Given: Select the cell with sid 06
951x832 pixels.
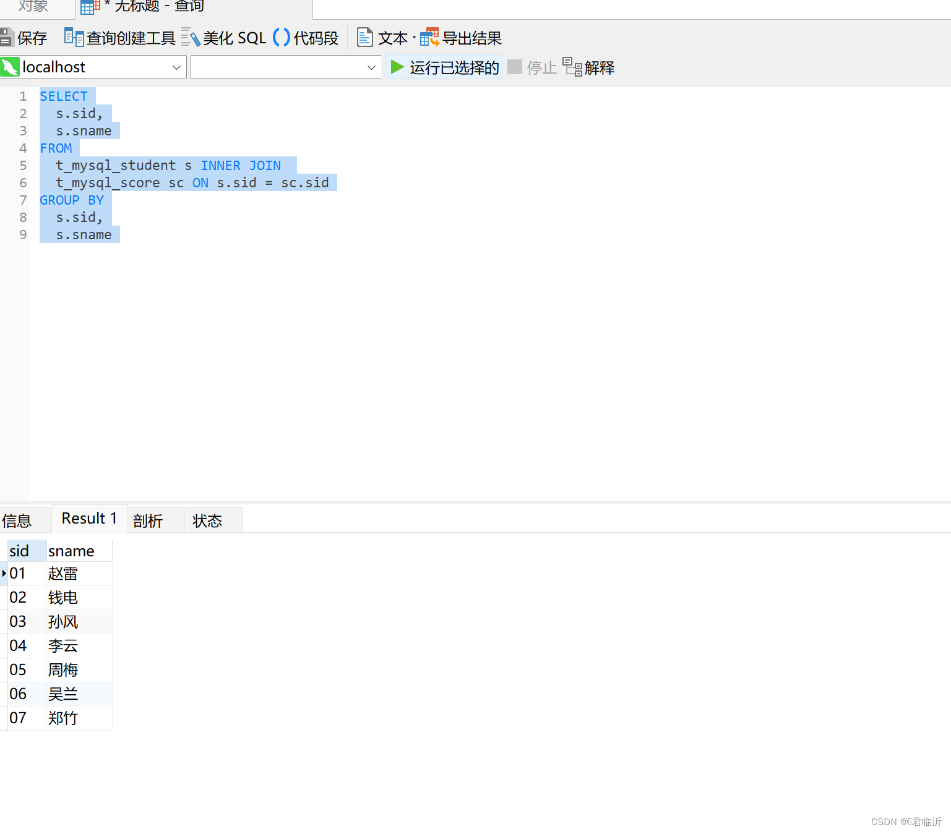Looking at the screenshot, I should tap(27, 694).
